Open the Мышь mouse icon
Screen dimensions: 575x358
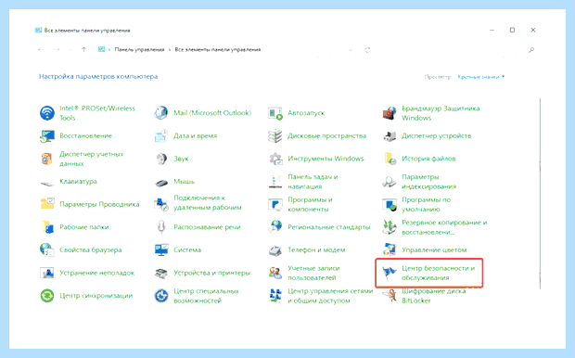point(161,183)
